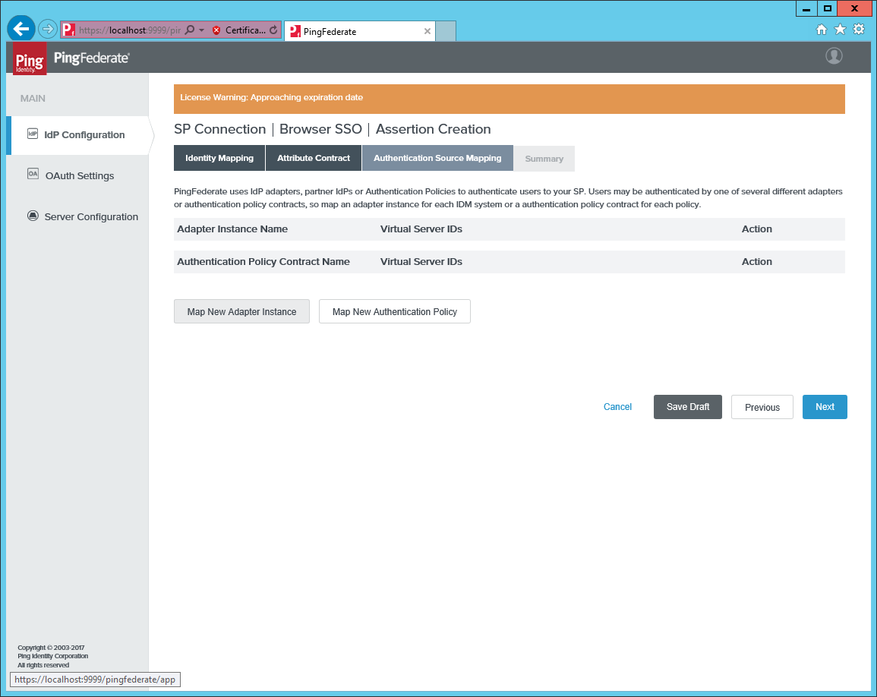Image resolution: width=877 pixels, height=697 pixels.
Task: Open a new blank browser tab
Action: click(x=446, y=31)
